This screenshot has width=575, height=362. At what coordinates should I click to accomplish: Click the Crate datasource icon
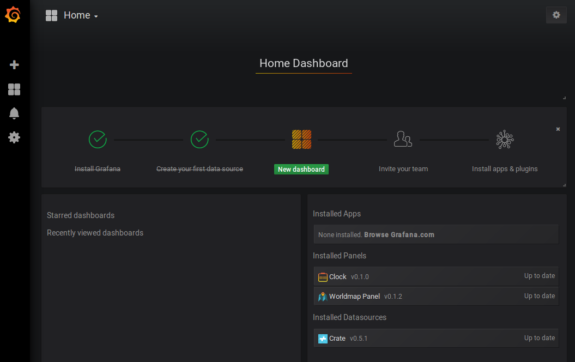tap(323, 339)
